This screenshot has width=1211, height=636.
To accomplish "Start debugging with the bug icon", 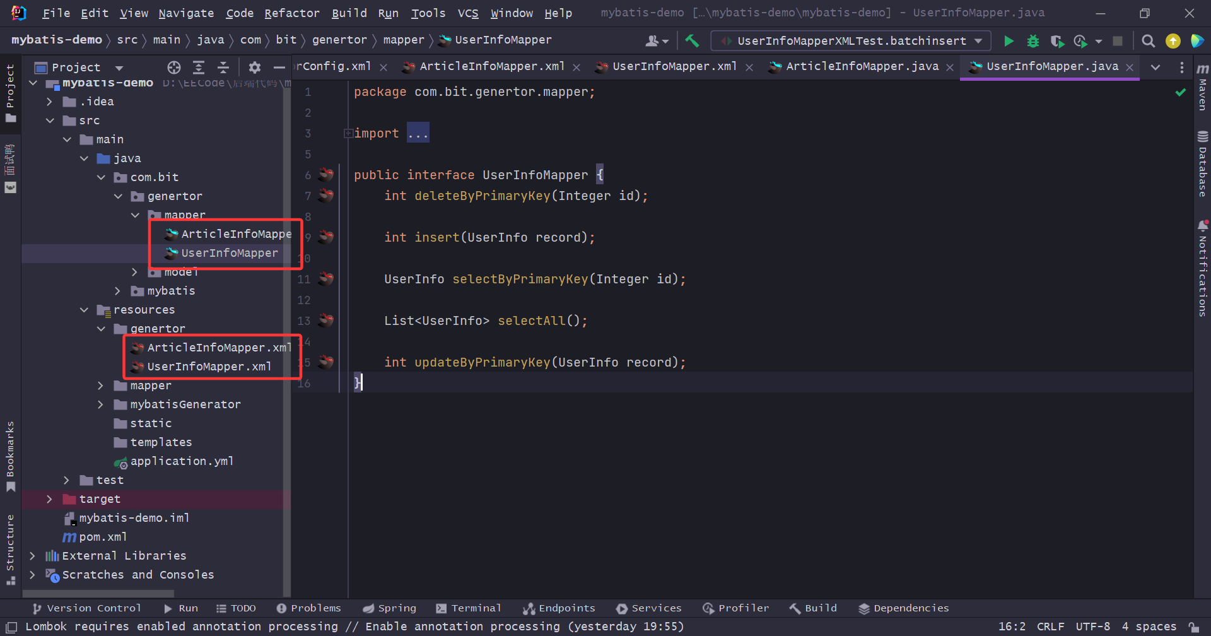I will [1033, 41].
